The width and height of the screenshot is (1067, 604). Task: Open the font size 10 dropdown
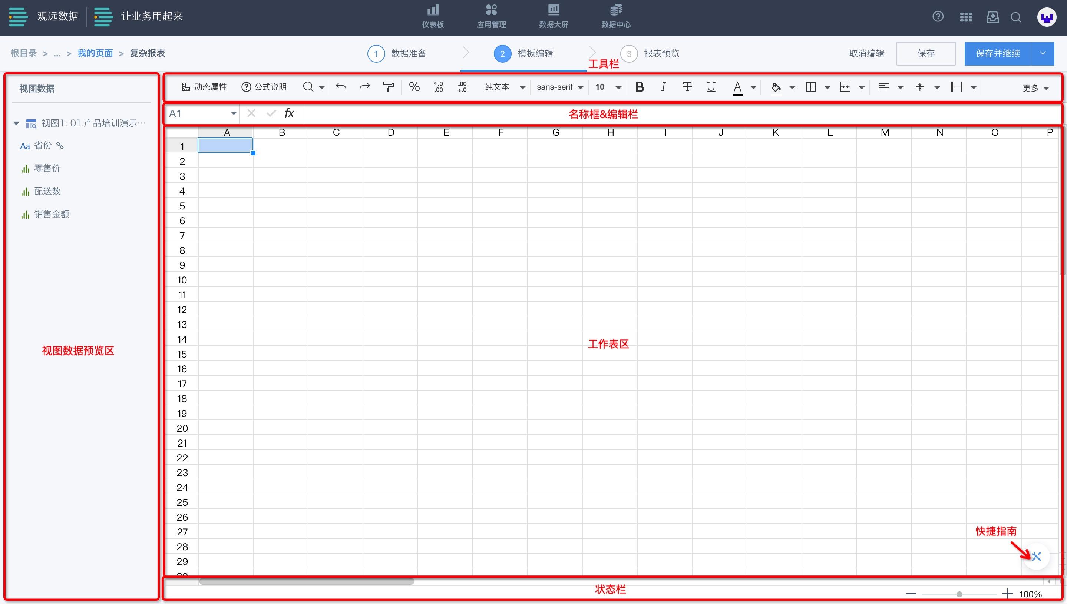coord(608,87)
